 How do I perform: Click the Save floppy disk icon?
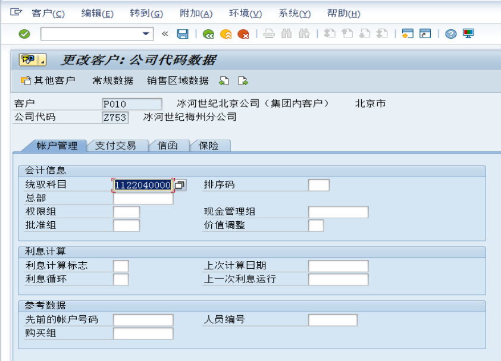183,34
